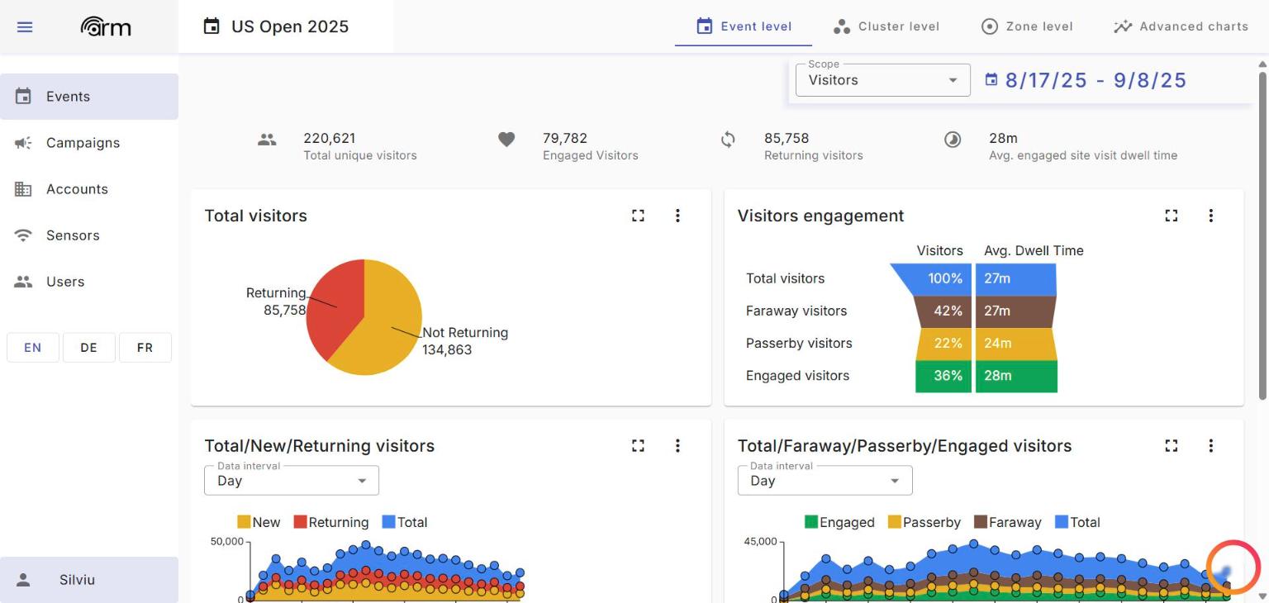
Task: Click the page vertical scrollbar
Action: coord(1262,237)
